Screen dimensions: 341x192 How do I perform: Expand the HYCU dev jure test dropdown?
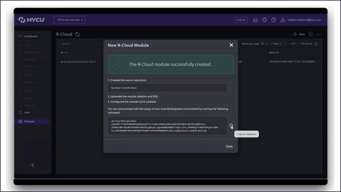[69, 20]
